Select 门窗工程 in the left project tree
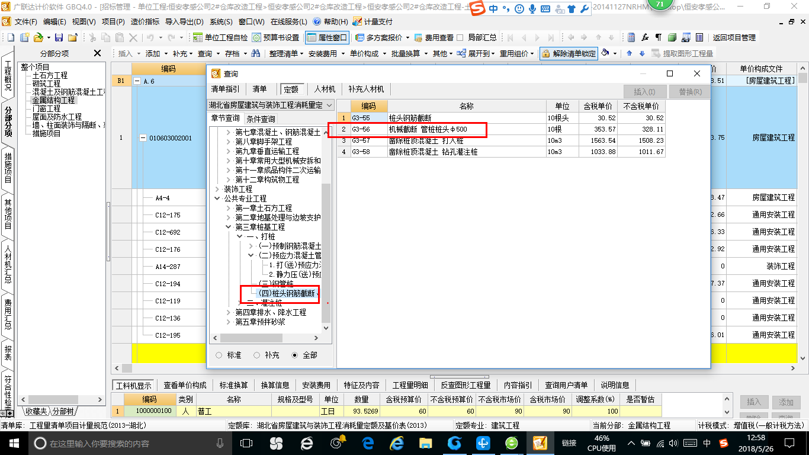Viewport: 809px width, 455px height. click(x=46, y=108)
